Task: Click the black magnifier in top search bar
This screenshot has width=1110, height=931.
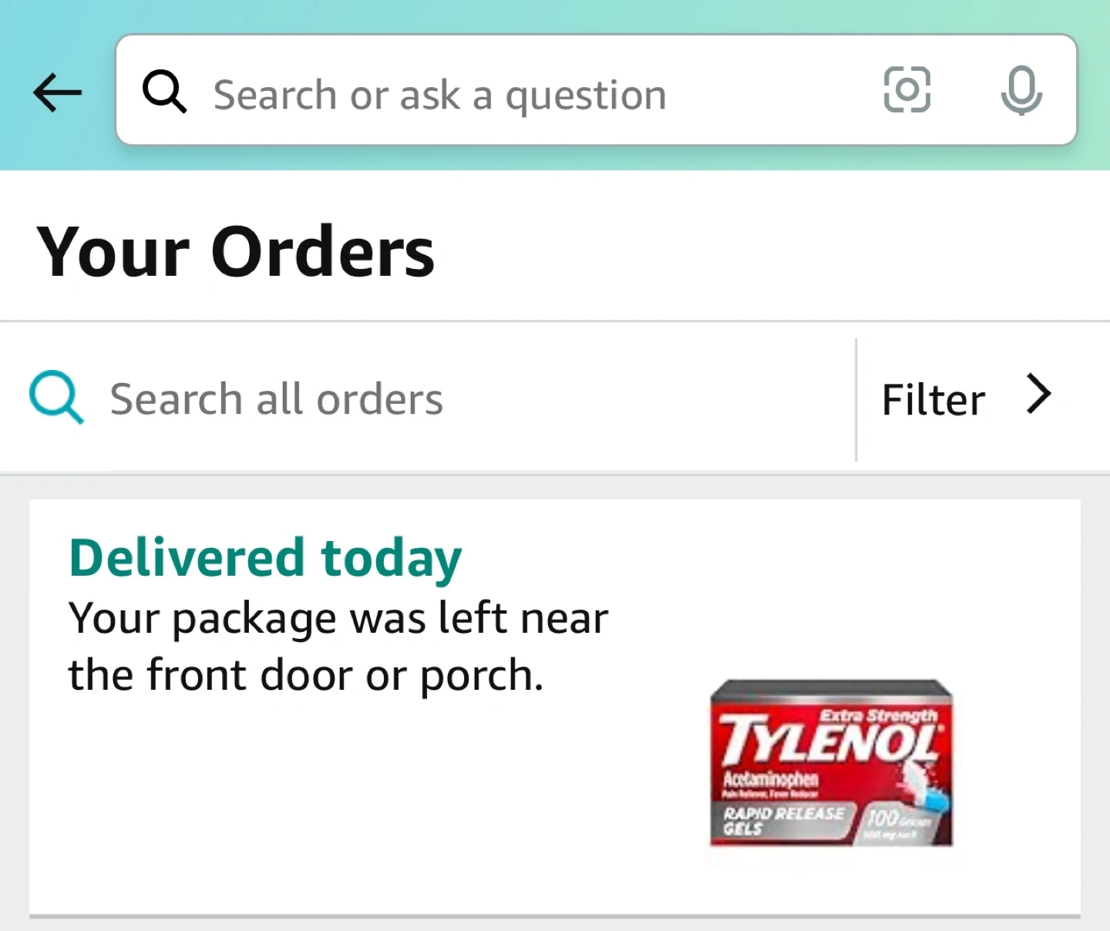Action: [164, 92]
